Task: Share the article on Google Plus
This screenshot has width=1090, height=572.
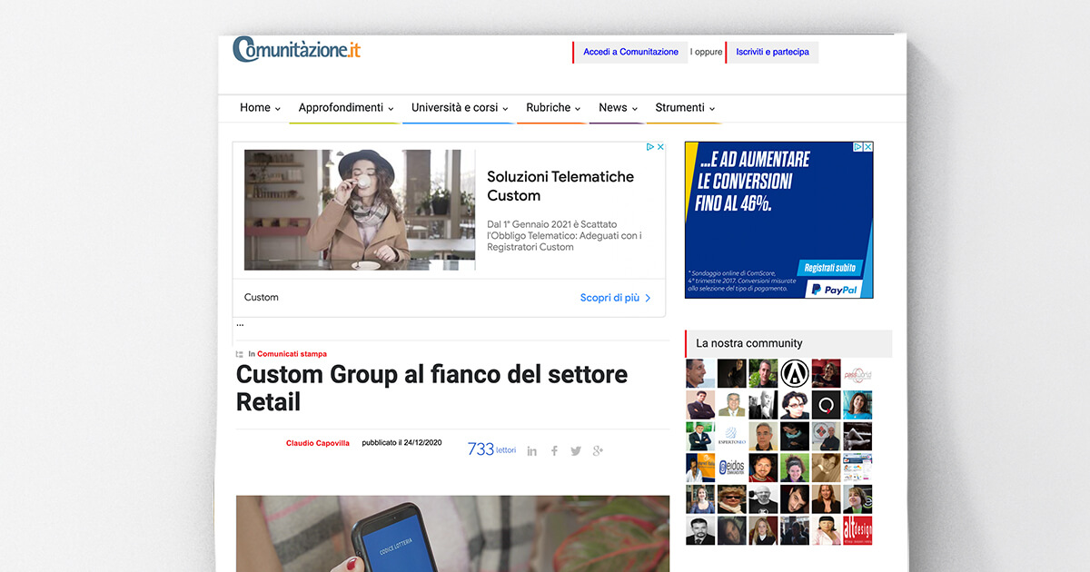Action: click(598, 451)
